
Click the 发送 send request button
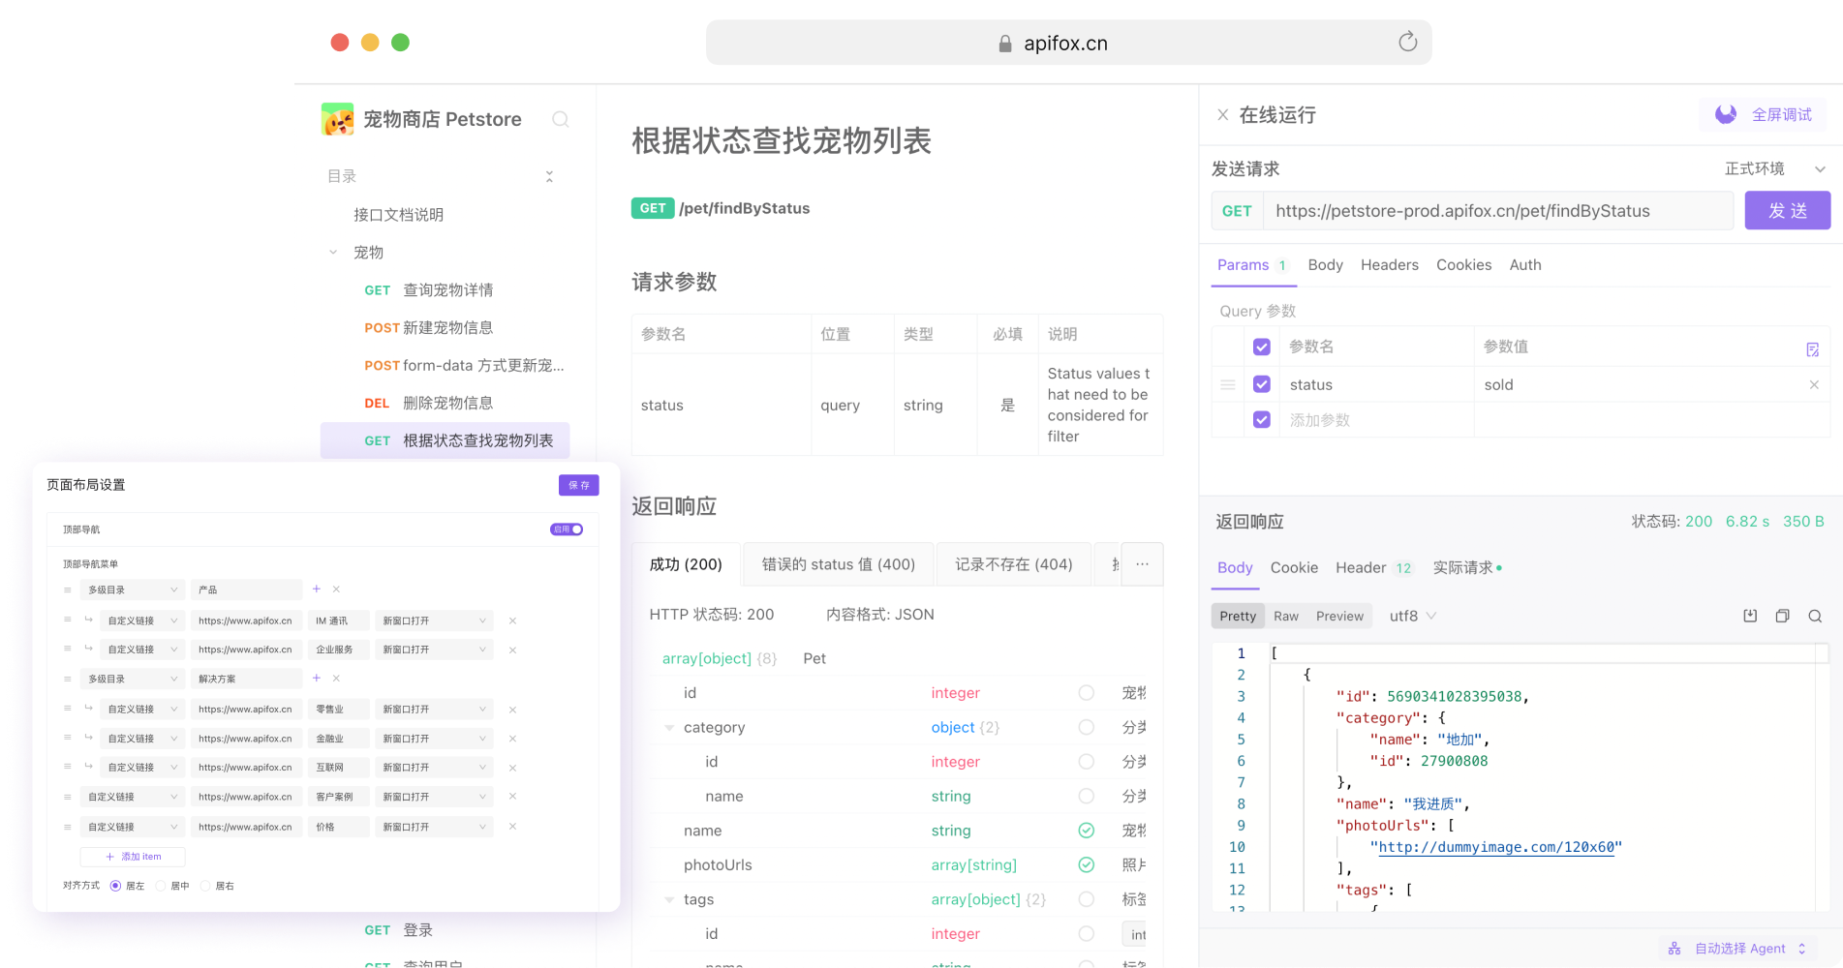[x=1787, y=210]
